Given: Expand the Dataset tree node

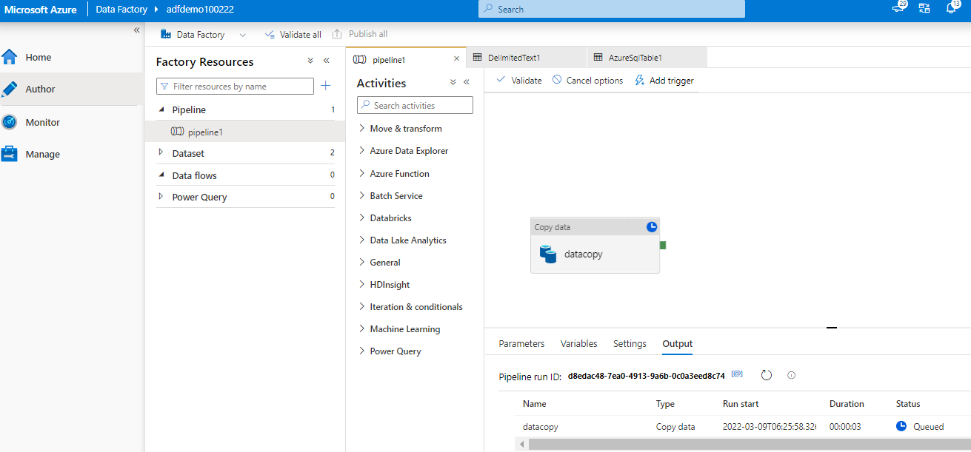Looking at the screenshot, I should click(161, 152).
